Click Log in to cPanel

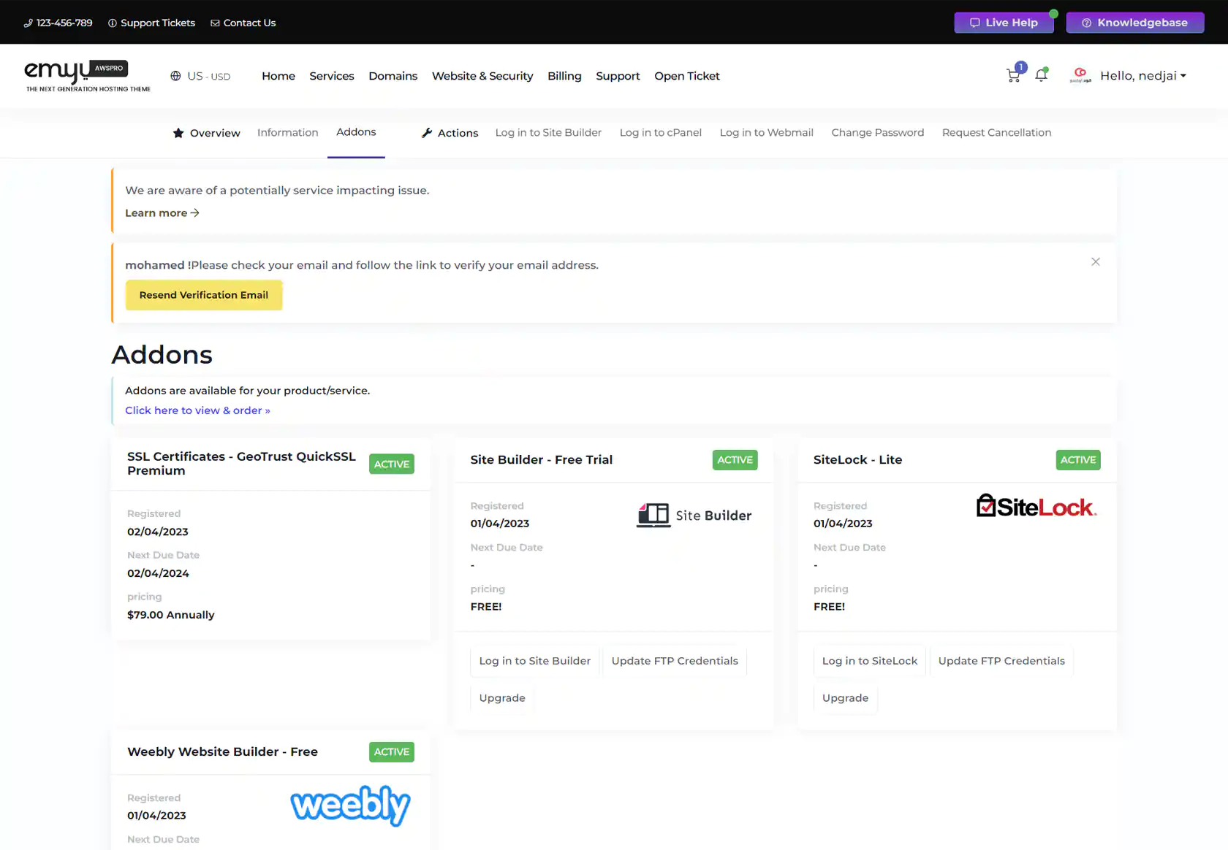(661, 132)
